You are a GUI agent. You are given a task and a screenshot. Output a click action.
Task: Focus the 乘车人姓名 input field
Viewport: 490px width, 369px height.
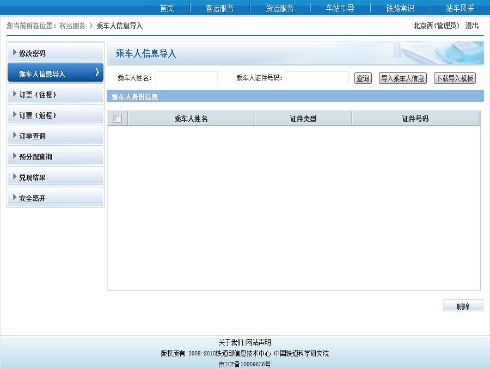click(186, 78)
